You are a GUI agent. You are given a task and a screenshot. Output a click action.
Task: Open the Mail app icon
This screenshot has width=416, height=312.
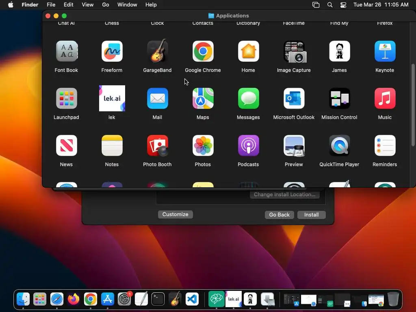(157, 98)
